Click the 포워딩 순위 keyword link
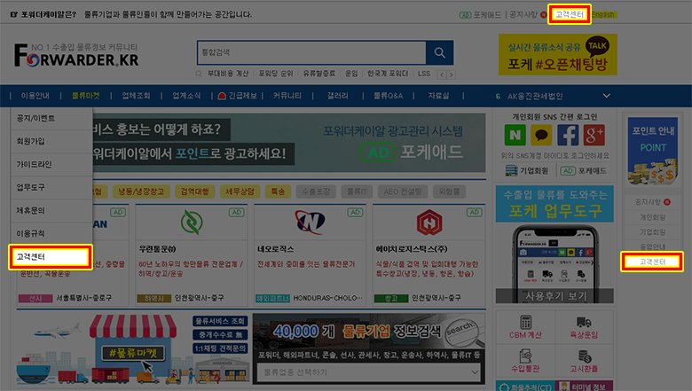Screen dimensions: 692x391 coord(276,74)
